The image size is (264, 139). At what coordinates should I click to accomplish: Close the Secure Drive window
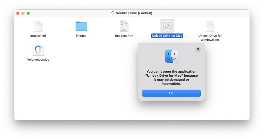click(x=18, y=13)
